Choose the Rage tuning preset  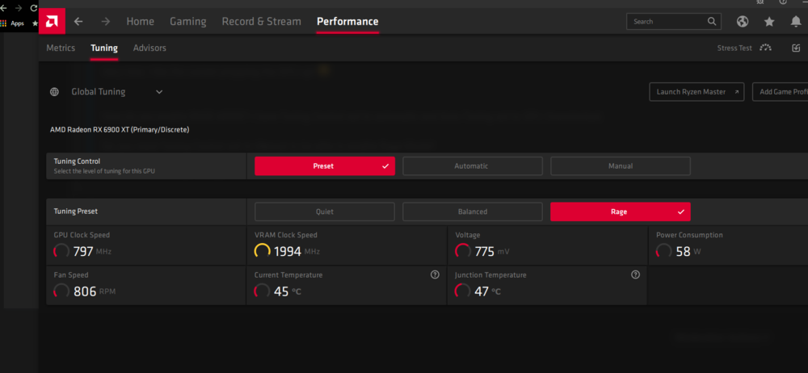coord(621,212)
